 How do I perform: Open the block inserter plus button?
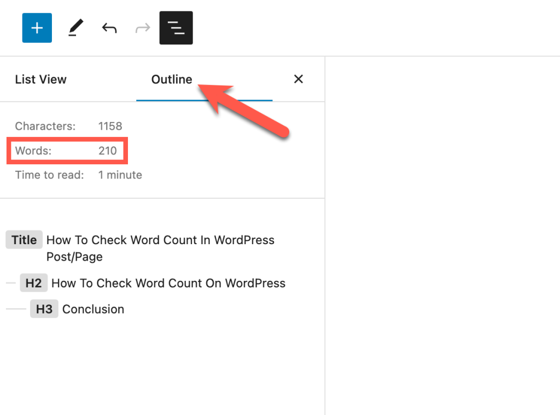(37, 27)
